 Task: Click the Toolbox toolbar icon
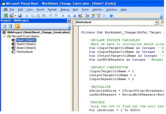(104, 16)
